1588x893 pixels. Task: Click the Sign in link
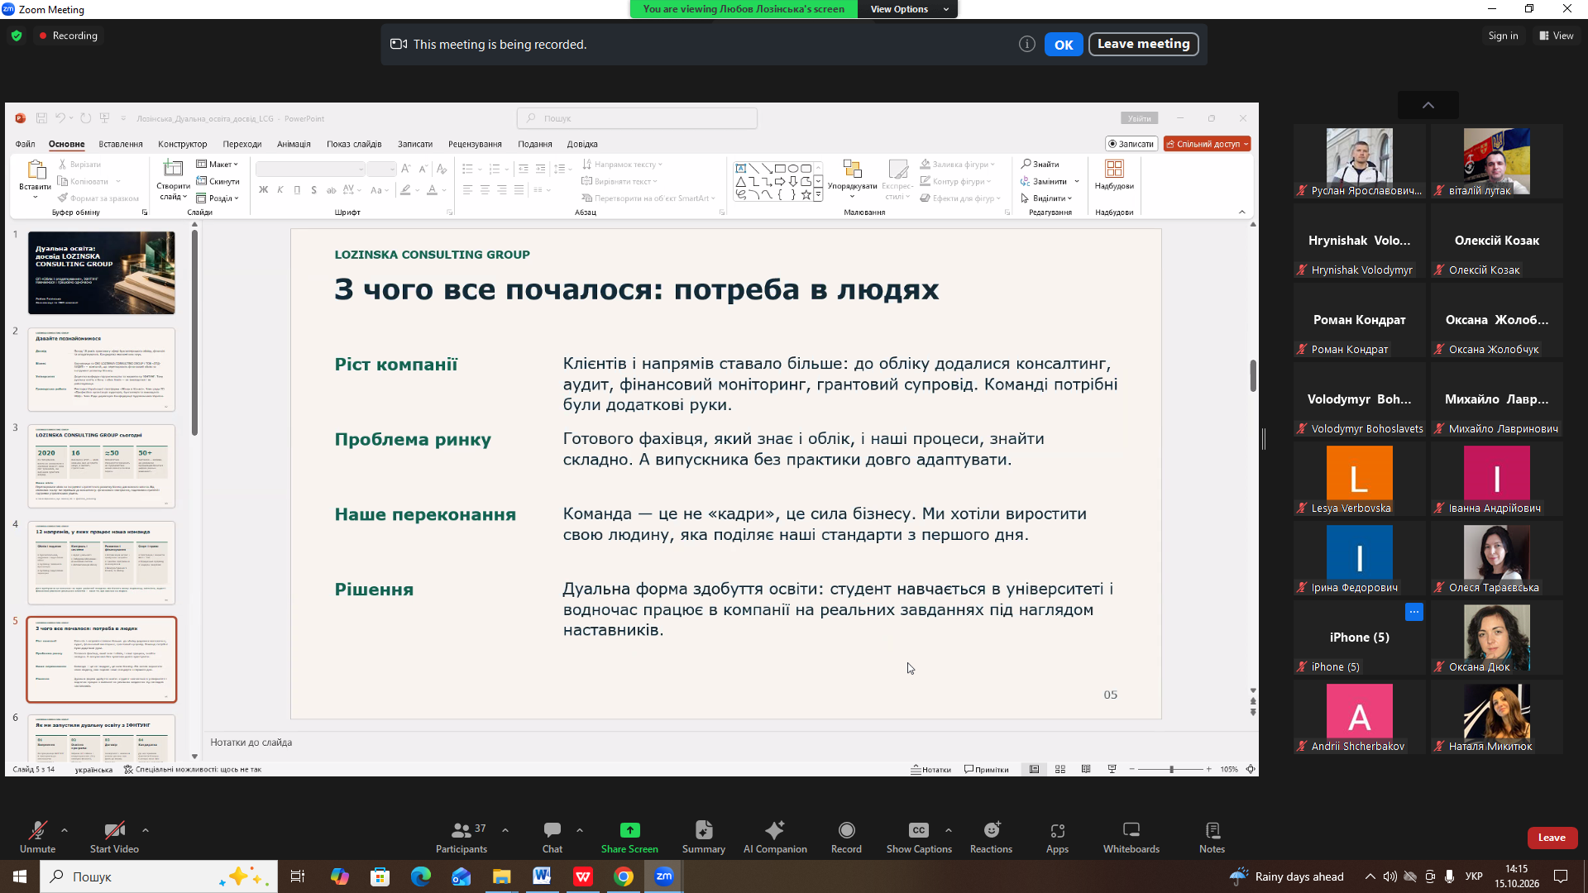[1503, 36]
